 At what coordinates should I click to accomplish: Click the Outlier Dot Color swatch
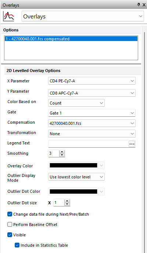point(73,192)
